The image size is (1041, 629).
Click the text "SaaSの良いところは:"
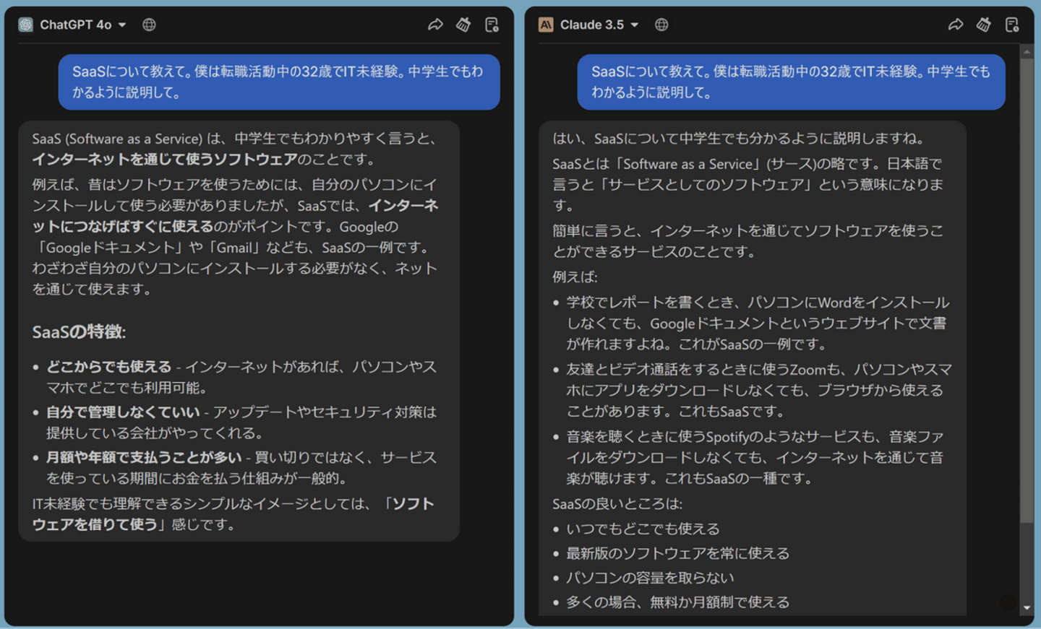(617, 503)
